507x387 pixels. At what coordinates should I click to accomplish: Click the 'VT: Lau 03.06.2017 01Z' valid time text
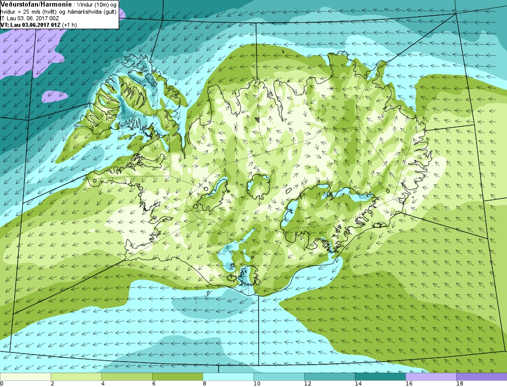coord(30,25)
